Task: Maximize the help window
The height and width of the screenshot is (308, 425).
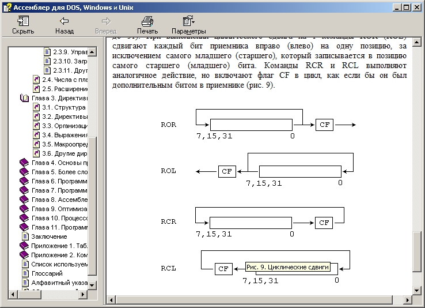Action: click(407, 7)
